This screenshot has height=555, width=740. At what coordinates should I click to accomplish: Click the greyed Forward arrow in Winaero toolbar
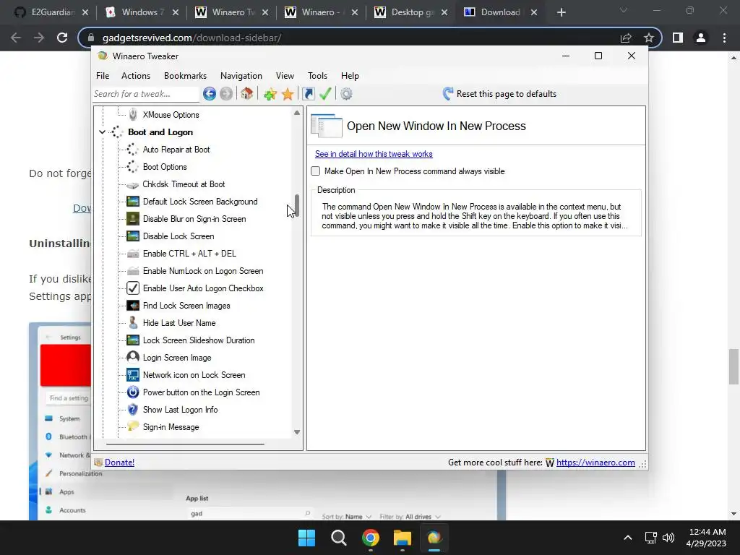226,94
